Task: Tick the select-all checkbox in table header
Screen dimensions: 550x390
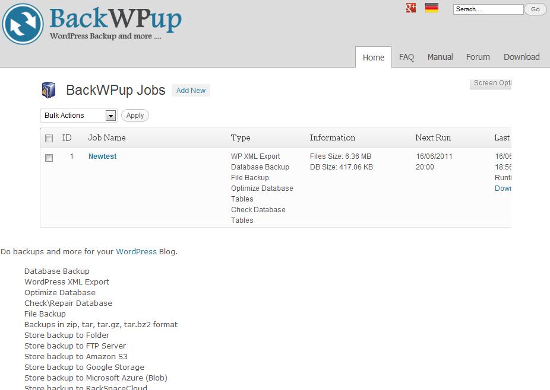Action: pos(49,138)
